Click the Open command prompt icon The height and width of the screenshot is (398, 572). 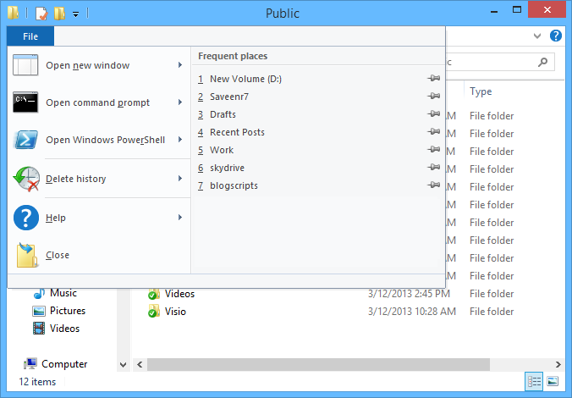click(x=26, y=103)
